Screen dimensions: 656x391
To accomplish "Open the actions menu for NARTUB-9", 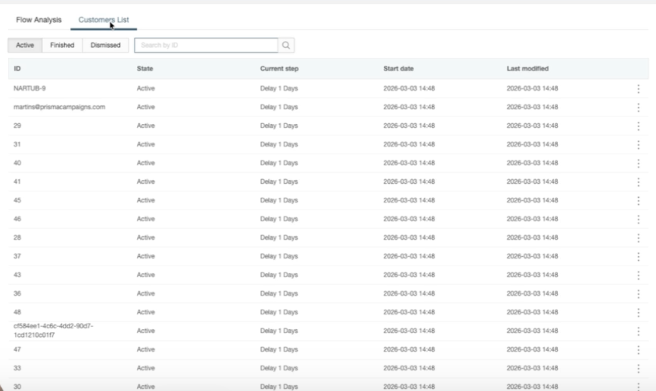I will tap(639, 89).
